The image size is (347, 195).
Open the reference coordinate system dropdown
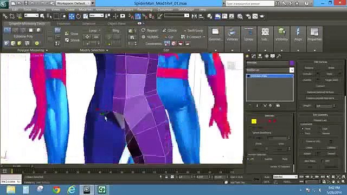97,16
